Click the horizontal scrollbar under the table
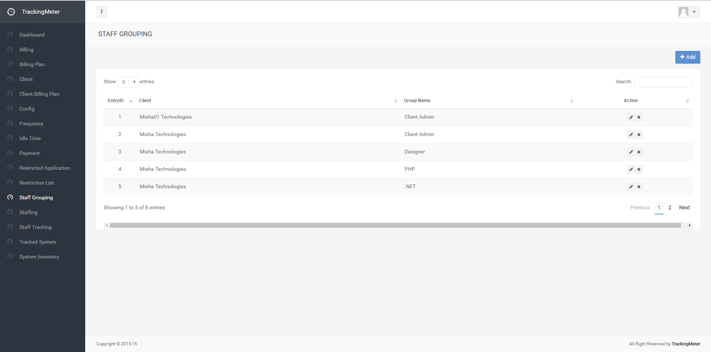 pyautogui.click(x=395, y=226)
